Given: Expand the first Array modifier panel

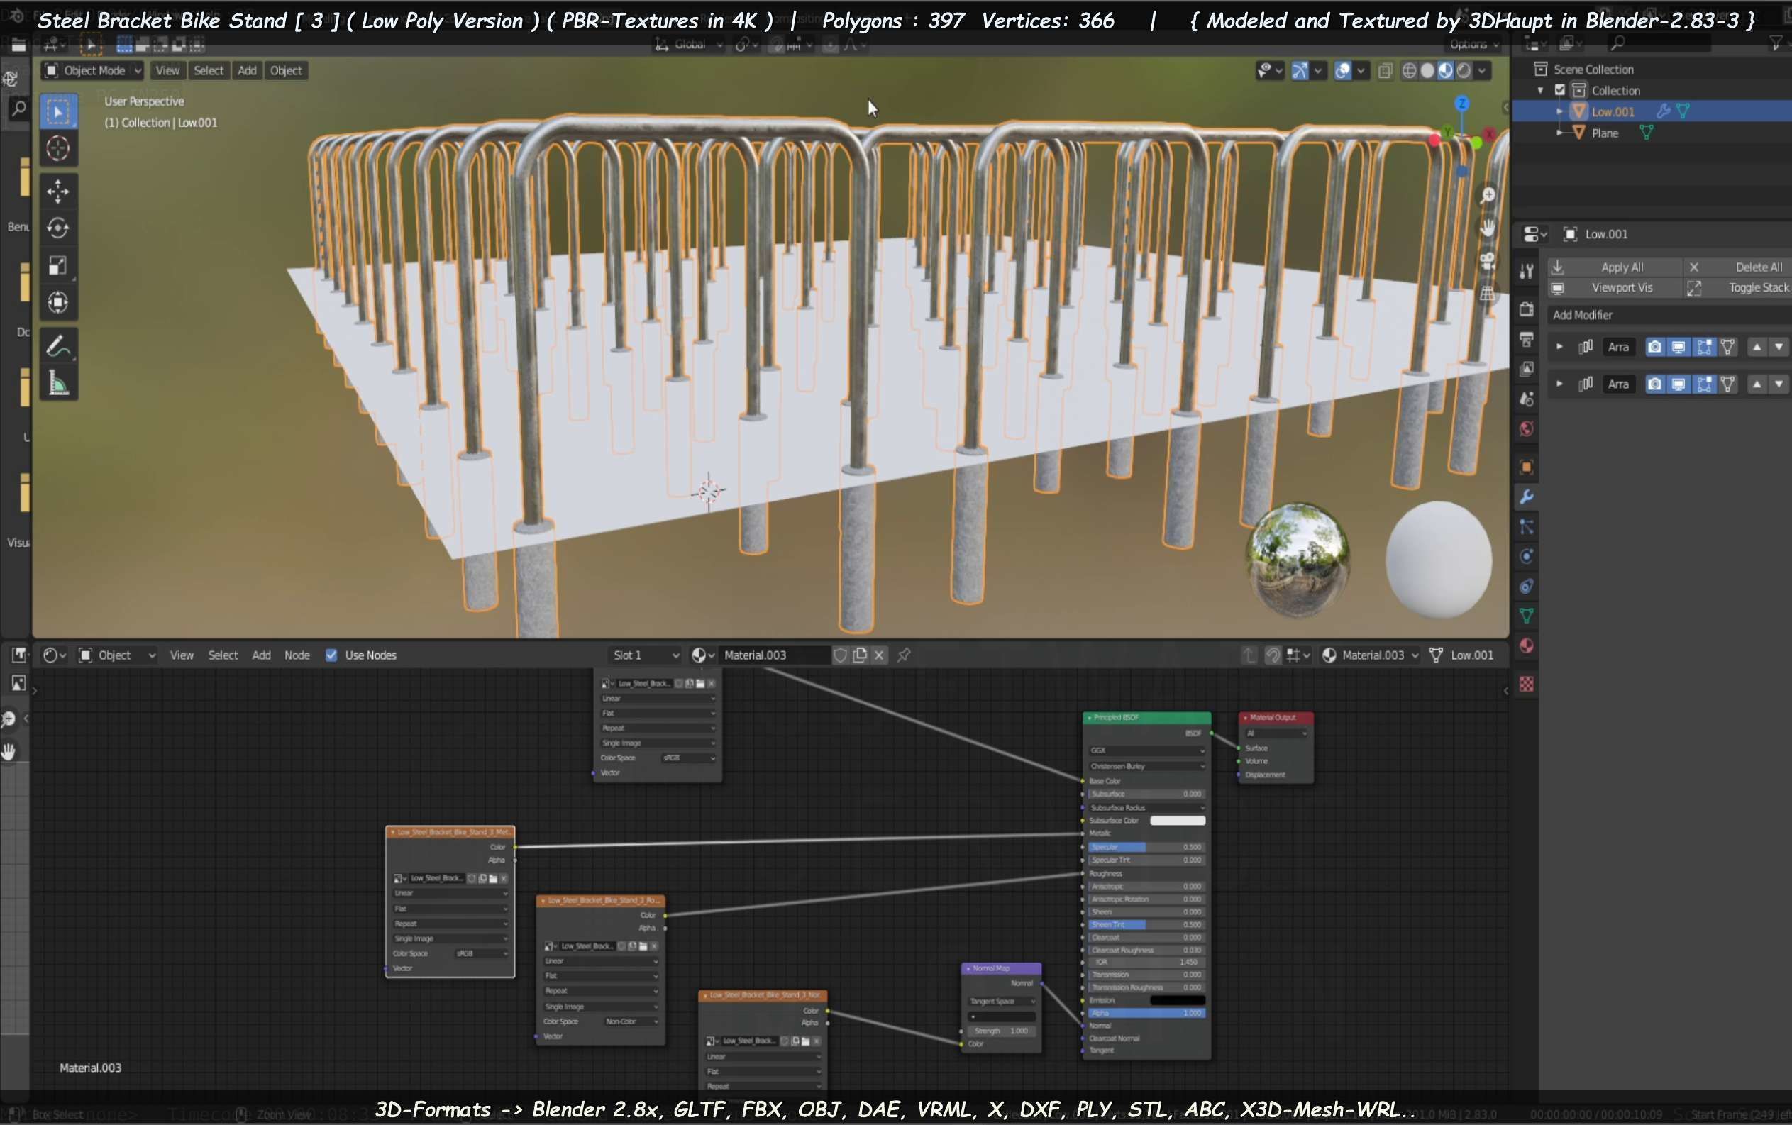Looking at the screenshot, I should [1559, 347].
